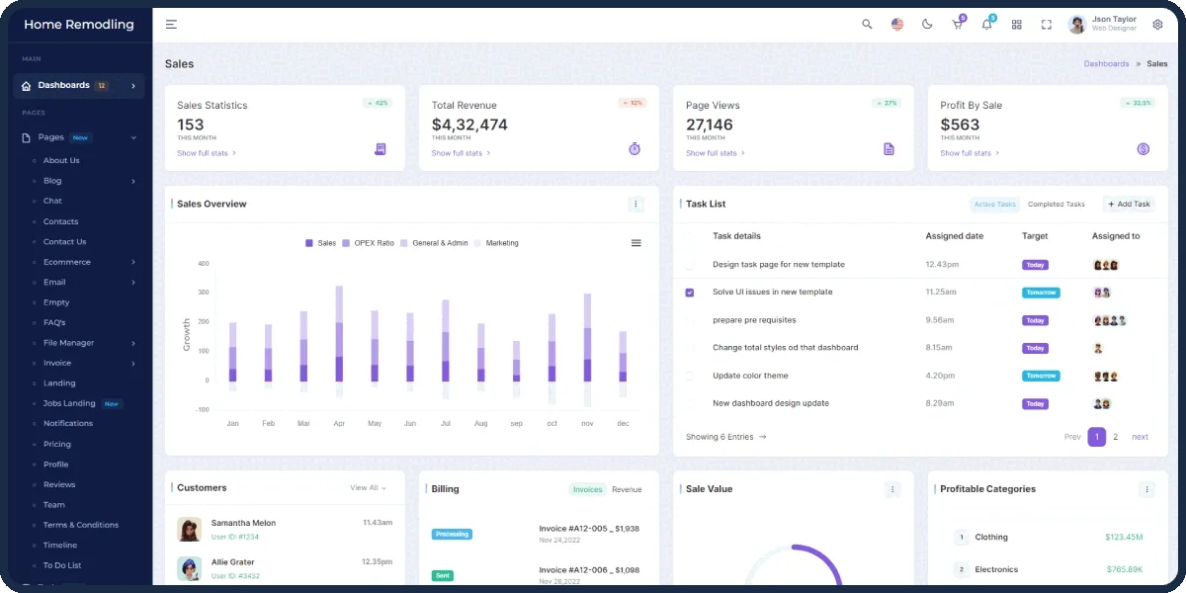
Task: Select the Billing Revenue tab
Action: [x=627, y=489]
